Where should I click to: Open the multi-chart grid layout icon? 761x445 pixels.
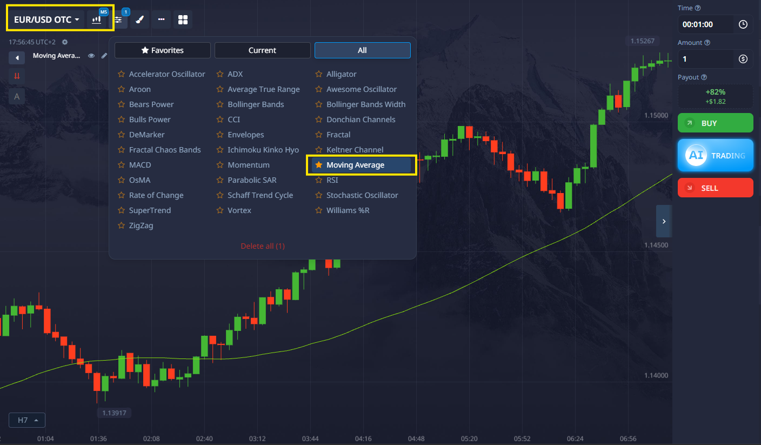coord(183,20)
